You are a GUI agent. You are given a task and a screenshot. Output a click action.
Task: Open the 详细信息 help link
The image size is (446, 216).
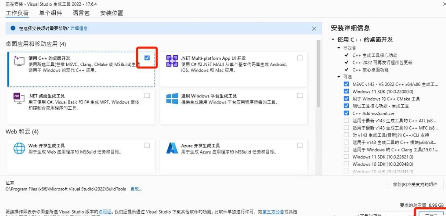pos(79,28)
